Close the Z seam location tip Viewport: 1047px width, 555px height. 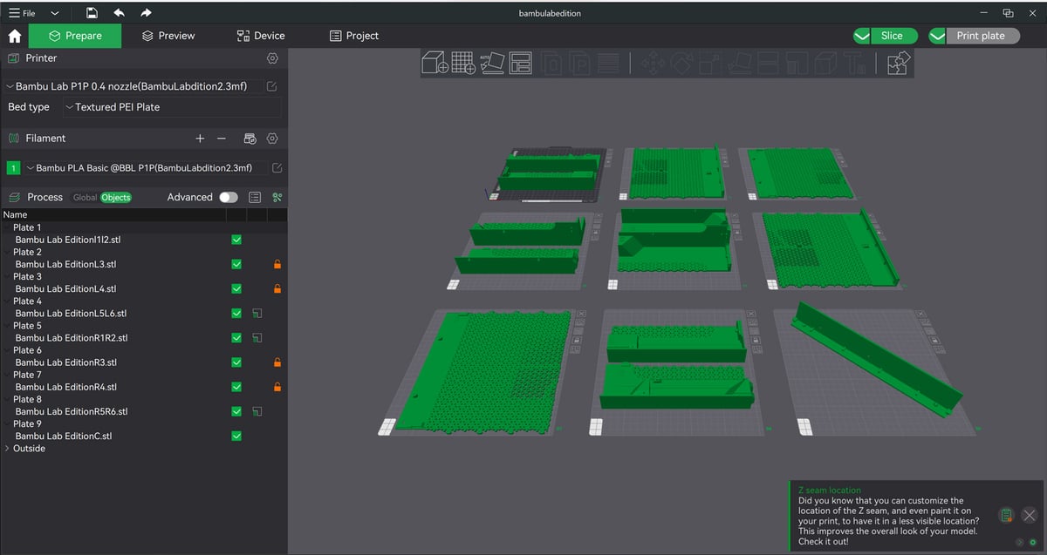click(1030, 515)
